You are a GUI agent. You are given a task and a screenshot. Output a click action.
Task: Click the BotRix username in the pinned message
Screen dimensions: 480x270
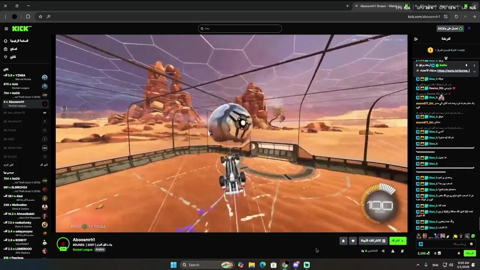pos(443,65)
